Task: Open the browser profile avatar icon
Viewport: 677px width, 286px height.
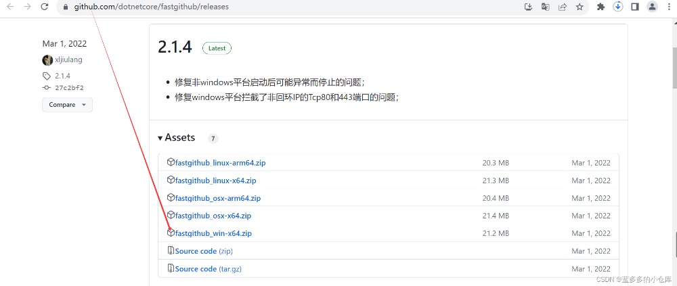Action: coord(652,7)
